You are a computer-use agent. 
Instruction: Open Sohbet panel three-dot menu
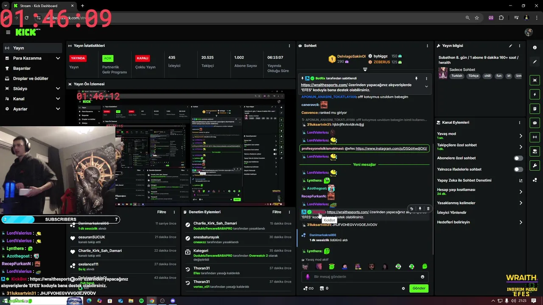point(427,46)
